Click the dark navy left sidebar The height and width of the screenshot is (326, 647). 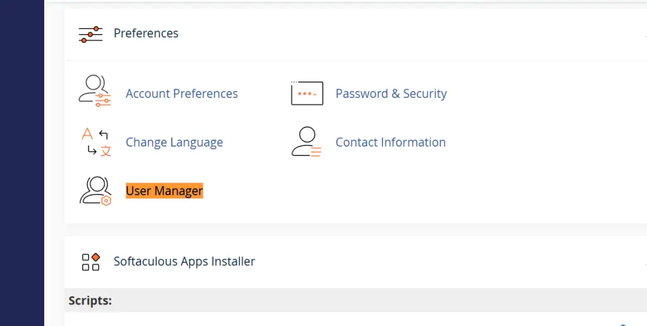[22, 163]
